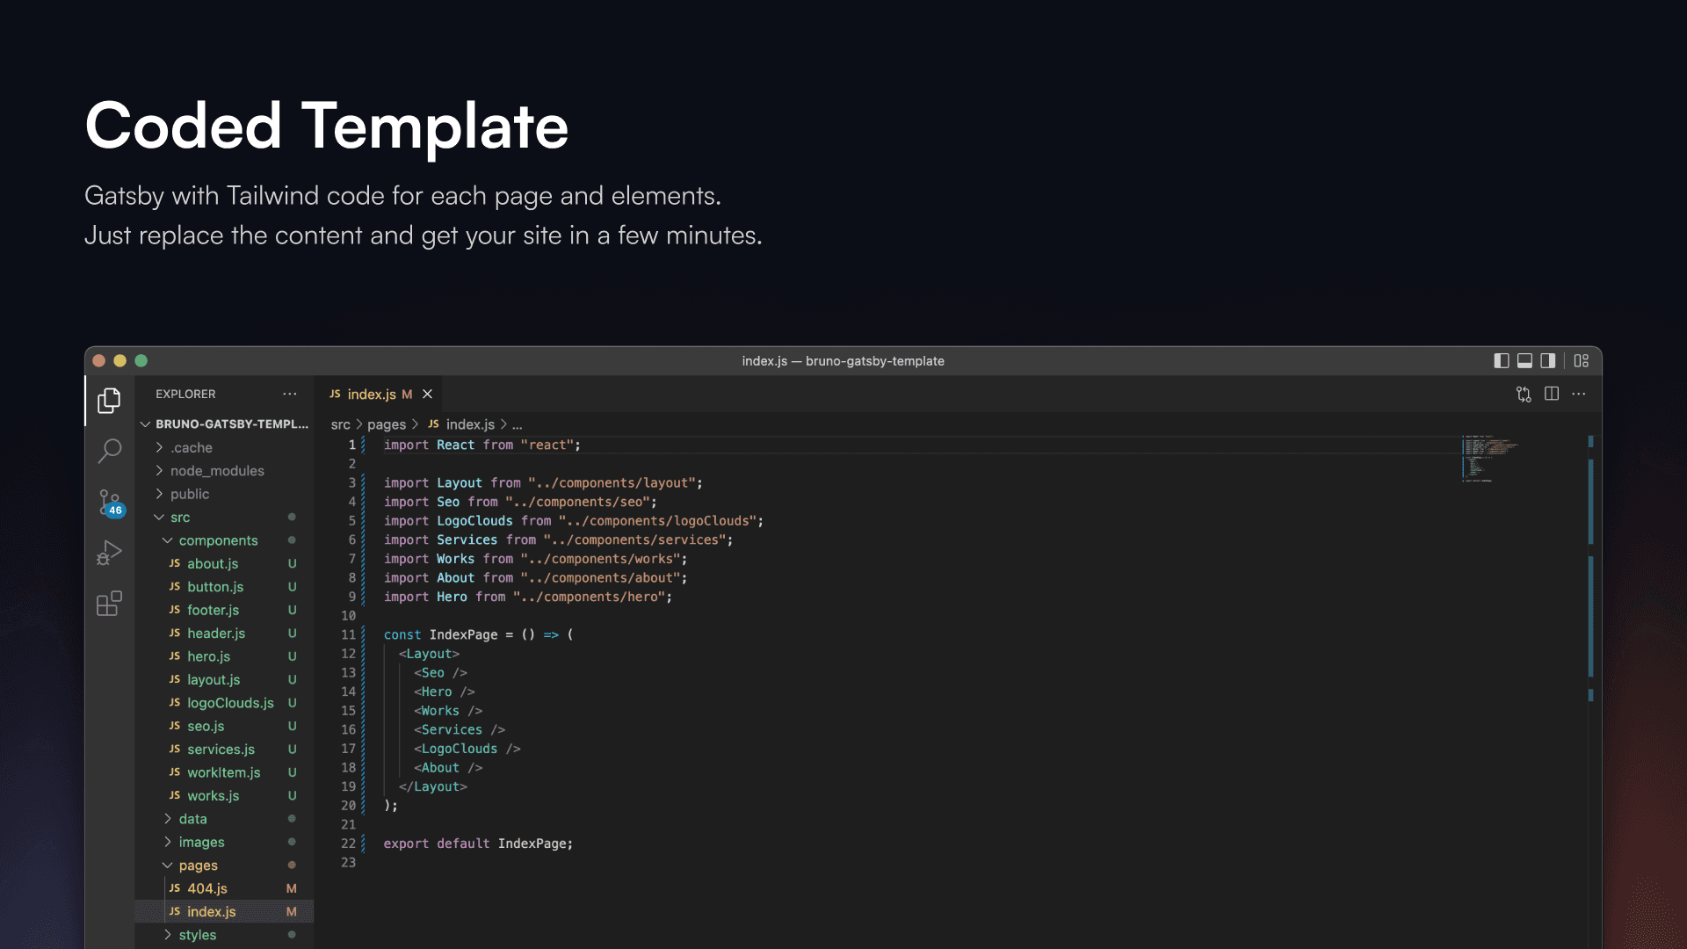1687x949 pixels.
Task: Select the index.js editor tab
Action: tap(380, 395)
